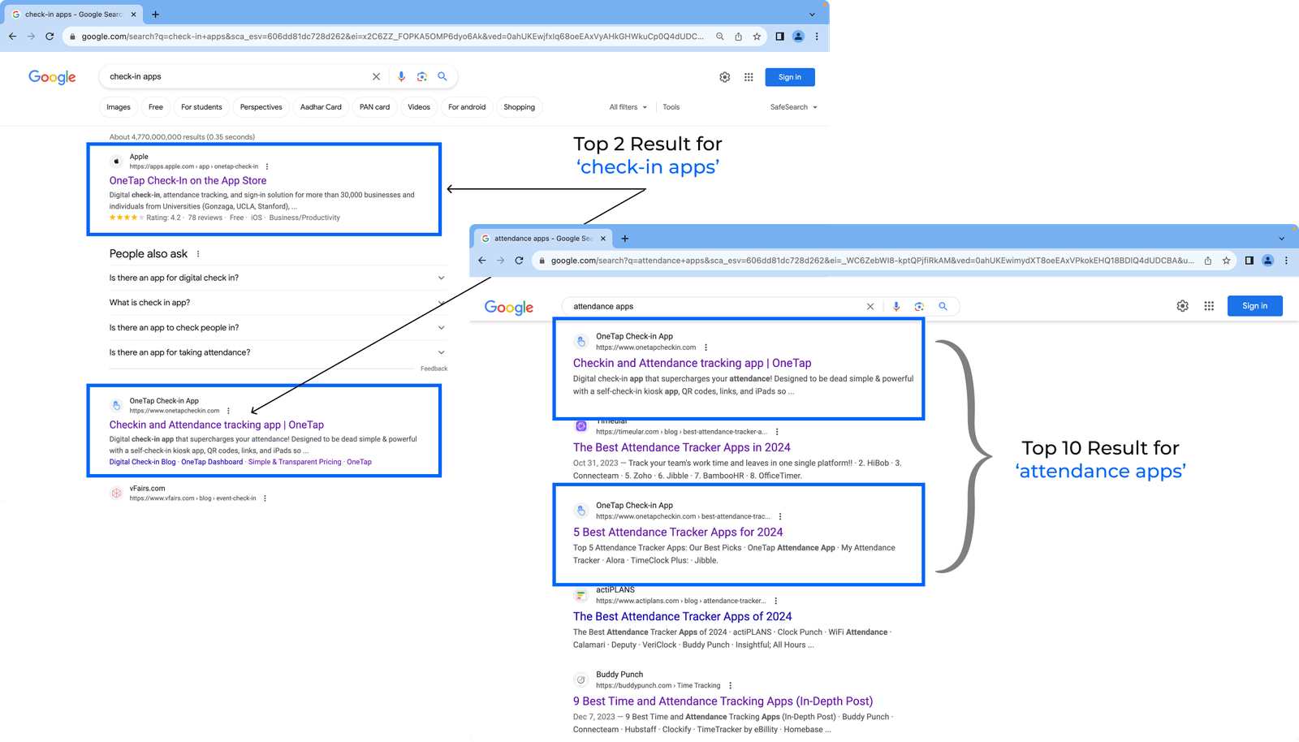Open the new tab plus button beside attendance apps tab
The image size is (1299, 742).
[x=624, y=239]
